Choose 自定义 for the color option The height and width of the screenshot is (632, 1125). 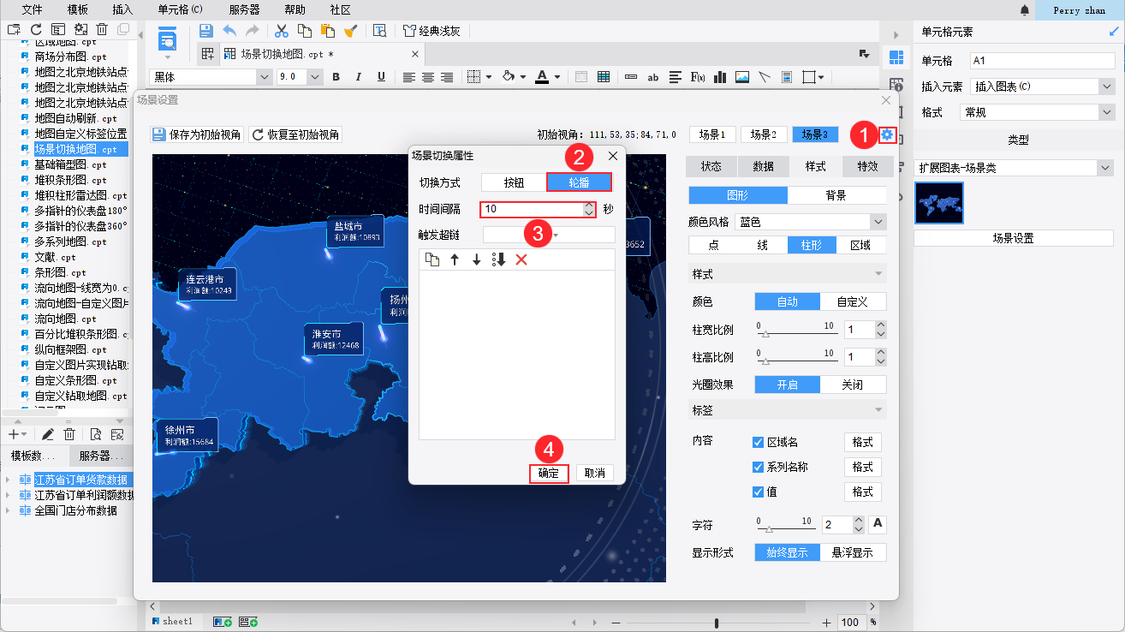(853, 301)
